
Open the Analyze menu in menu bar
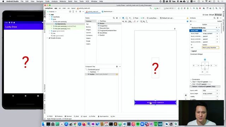(54, 1)
